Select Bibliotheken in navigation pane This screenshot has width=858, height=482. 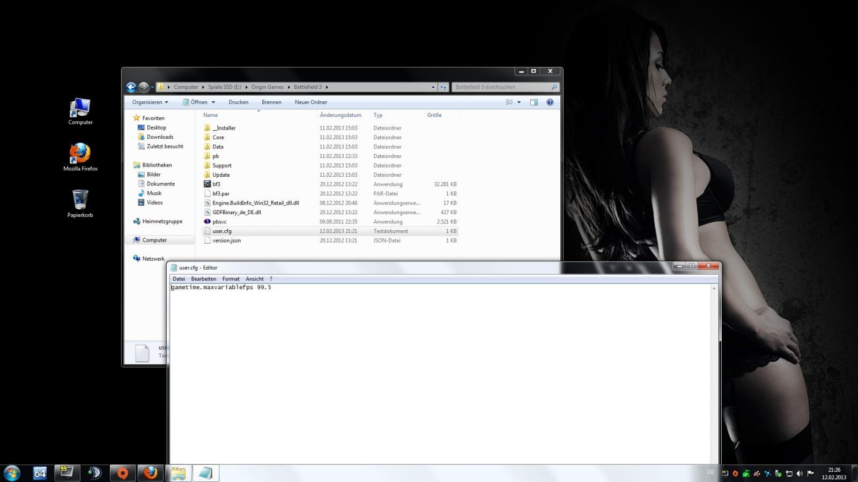pos(157,165)
